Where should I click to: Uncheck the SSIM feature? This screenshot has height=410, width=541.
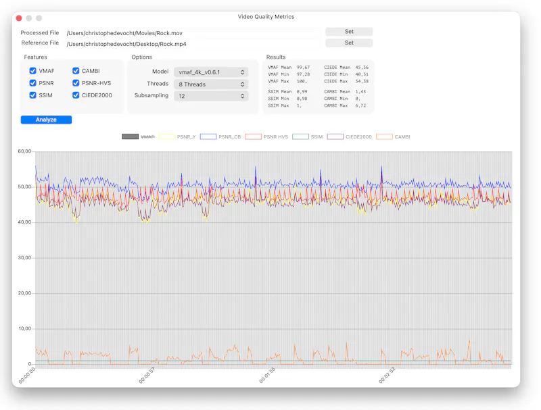(x=32, y=95)
